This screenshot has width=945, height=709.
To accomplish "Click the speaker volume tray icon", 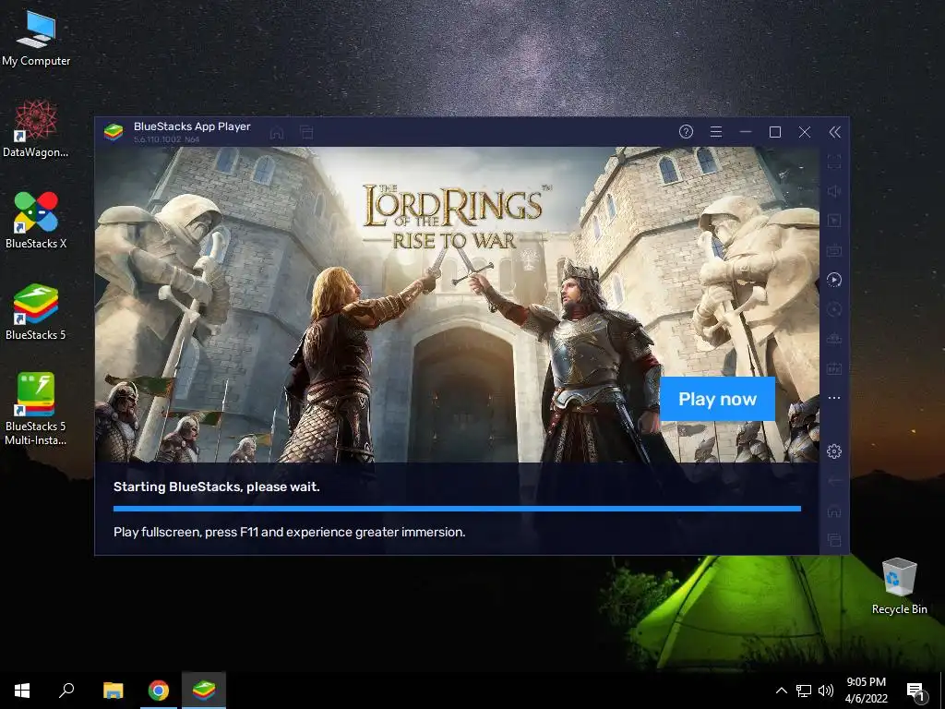I will pos(826,691).
